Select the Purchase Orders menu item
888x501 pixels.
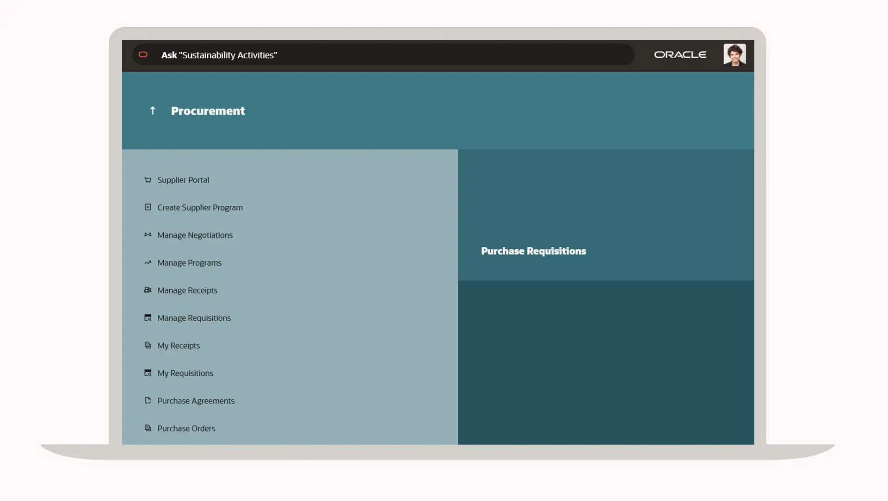[186, 428]
